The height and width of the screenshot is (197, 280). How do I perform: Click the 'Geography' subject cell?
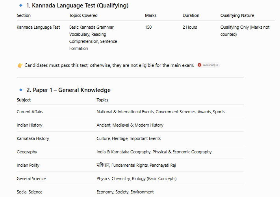click(x=27, y=152)
